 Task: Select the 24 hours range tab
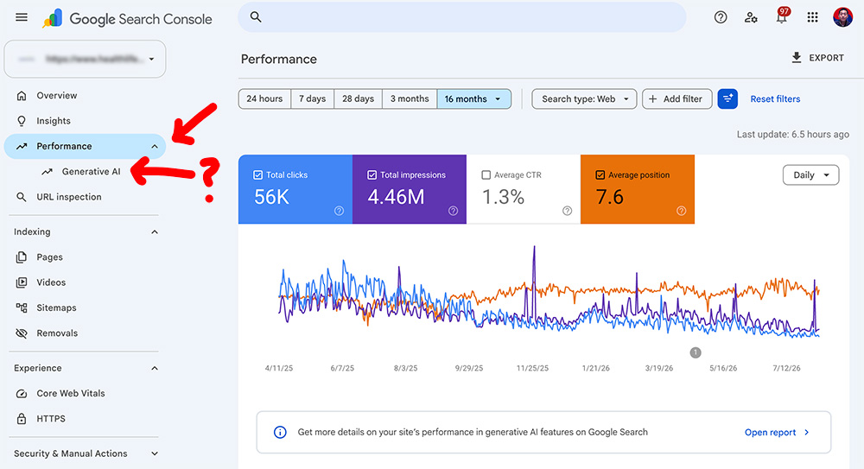(264, 98)
